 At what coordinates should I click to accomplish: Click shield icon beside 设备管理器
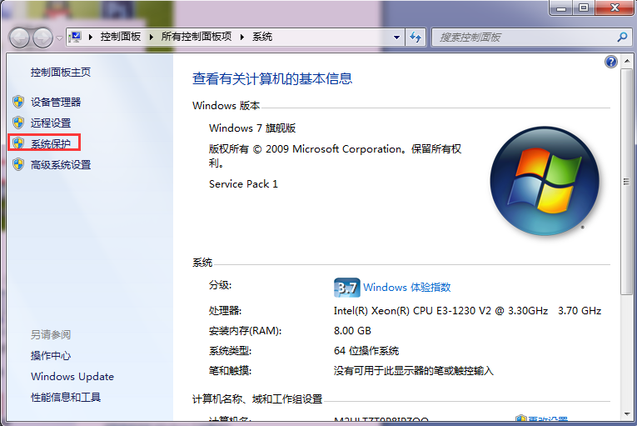(x=18, y=102)
